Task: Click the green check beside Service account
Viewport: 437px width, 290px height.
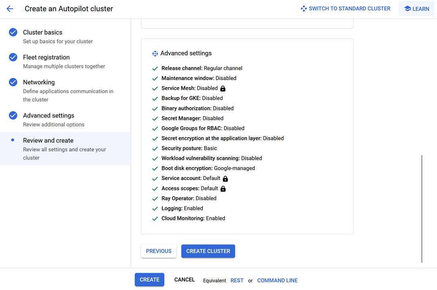Action: click(155, 179)
